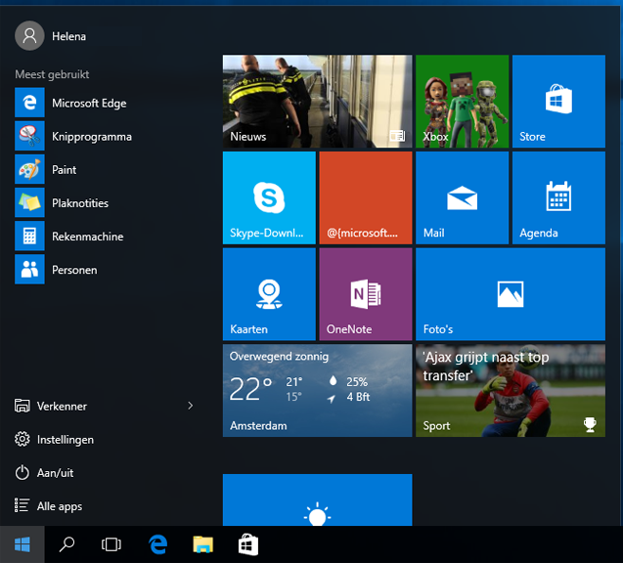Open the Sport news tile
The image size is (623, 563).
point(511,391)
